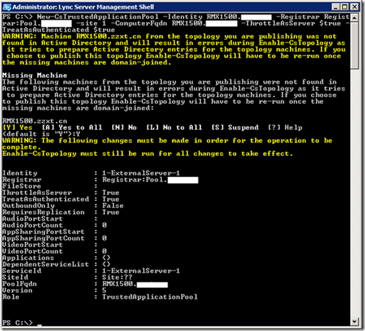Click the SiteId value 'Site:??'

click(118, 278)
